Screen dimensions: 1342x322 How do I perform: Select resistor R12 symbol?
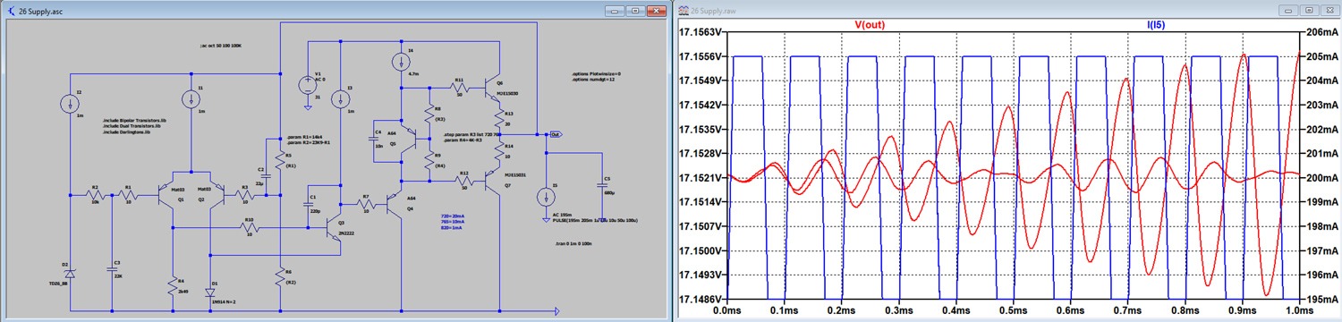[x=463, y=182]
